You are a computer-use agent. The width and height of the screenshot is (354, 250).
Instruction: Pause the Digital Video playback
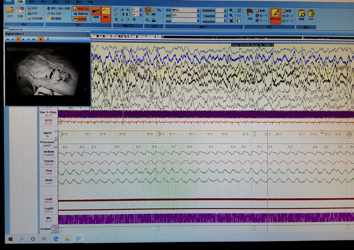[x=18, y=39]
